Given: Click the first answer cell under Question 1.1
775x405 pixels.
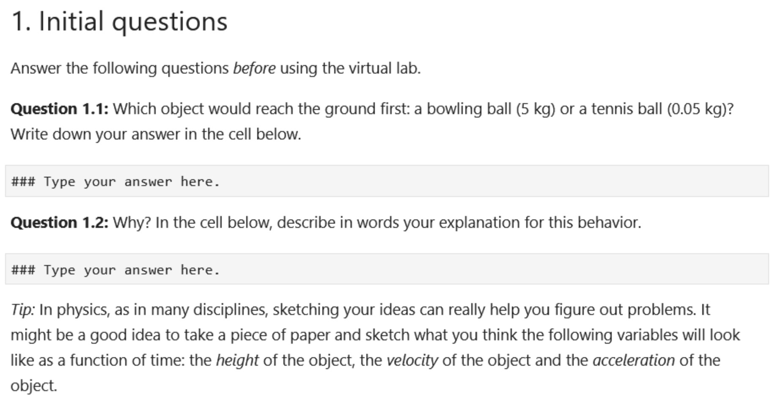Looking at the screenshot, I should [x=387, y=181].
